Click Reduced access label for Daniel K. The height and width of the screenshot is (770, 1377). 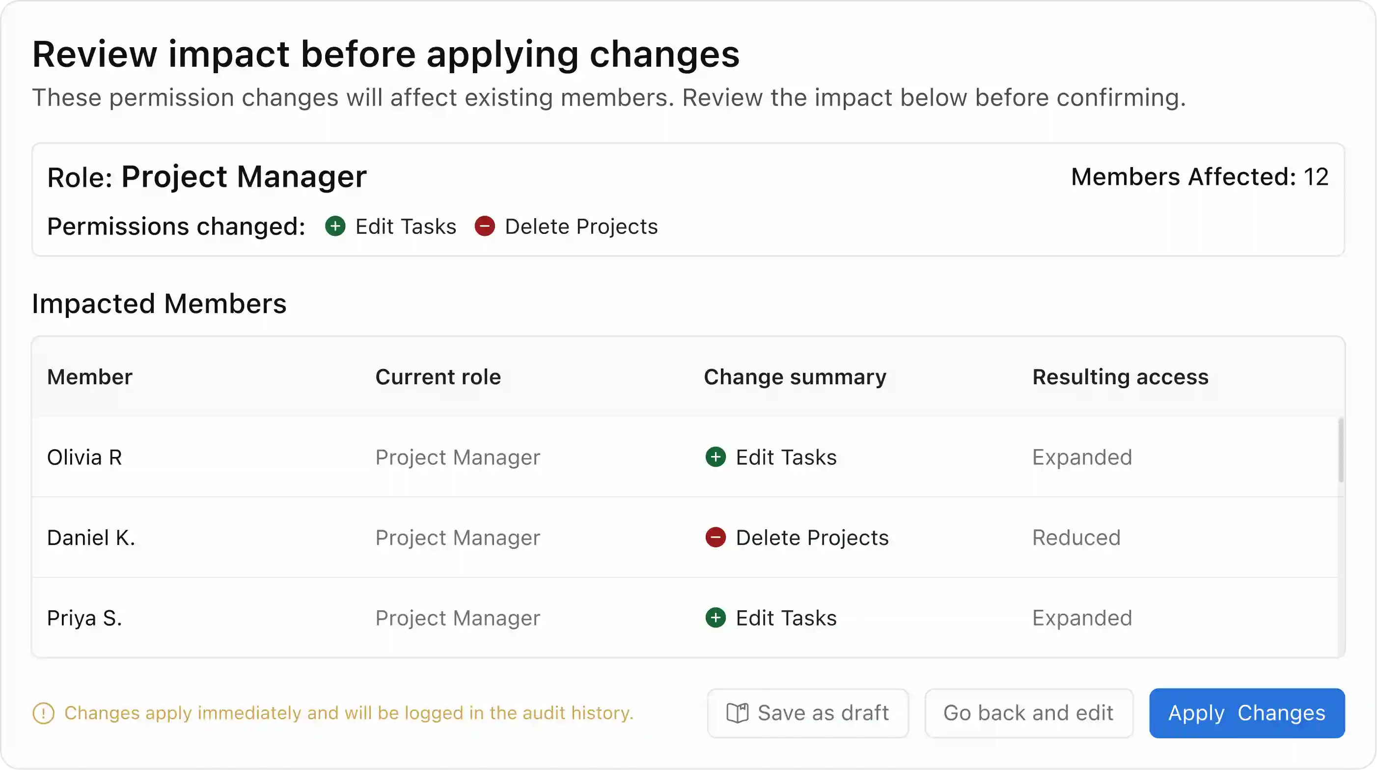1076,538
